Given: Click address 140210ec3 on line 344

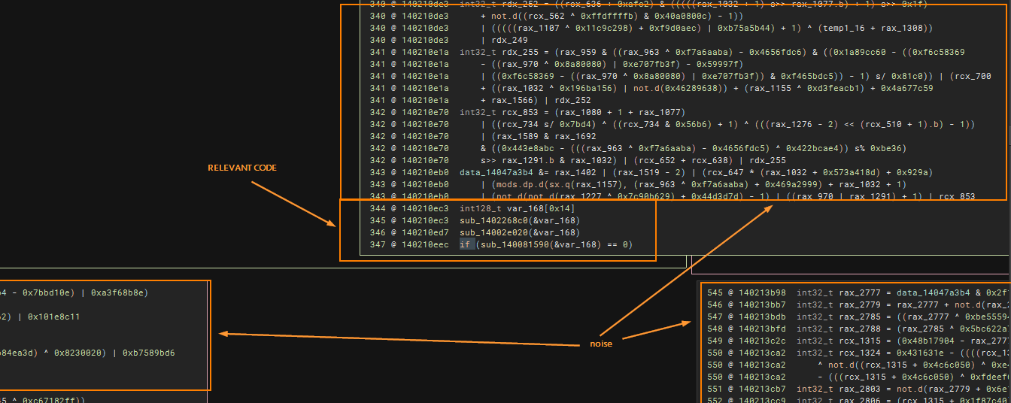Looking at the screenshot, I should [424, 208].
